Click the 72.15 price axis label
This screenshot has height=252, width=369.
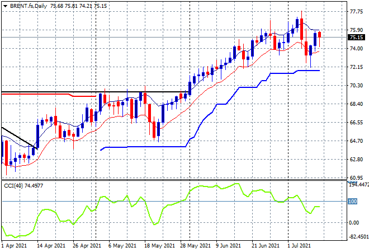[356, 67]
